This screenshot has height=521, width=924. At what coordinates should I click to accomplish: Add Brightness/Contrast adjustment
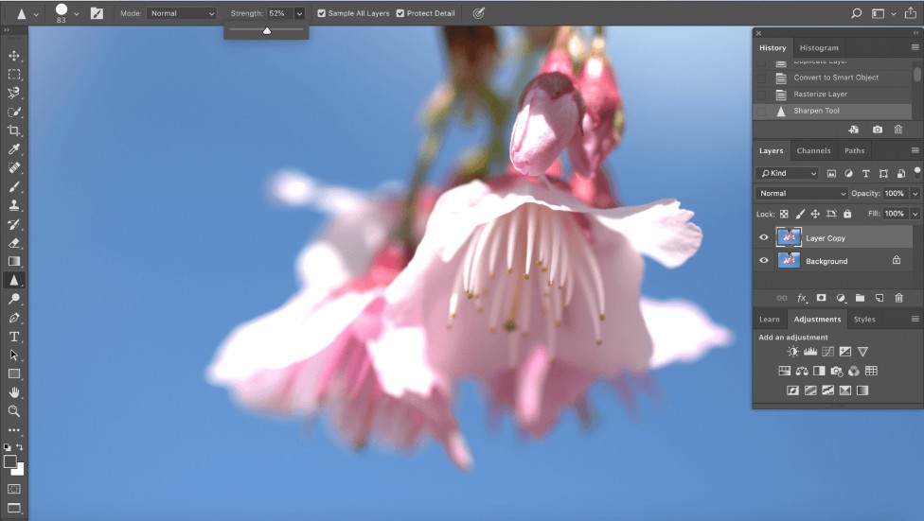pos(793,352)
